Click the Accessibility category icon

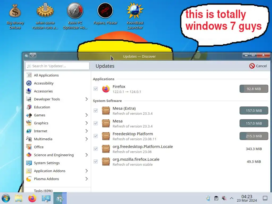pos(29,83)
